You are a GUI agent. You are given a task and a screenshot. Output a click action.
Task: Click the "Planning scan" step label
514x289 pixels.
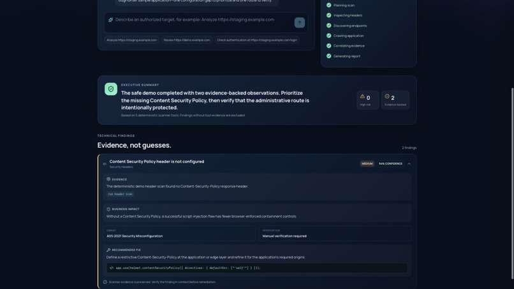[x=344, y=5]
